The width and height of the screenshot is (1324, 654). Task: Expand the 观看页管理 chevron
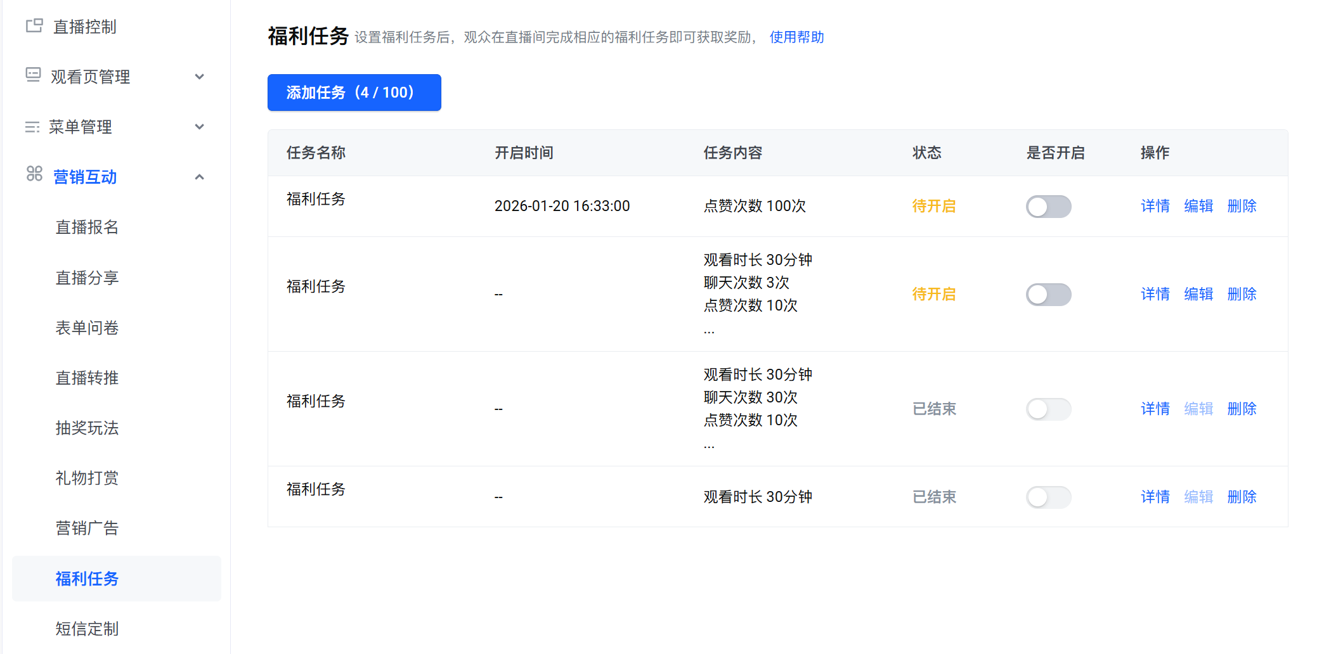(x=200, y=77)
